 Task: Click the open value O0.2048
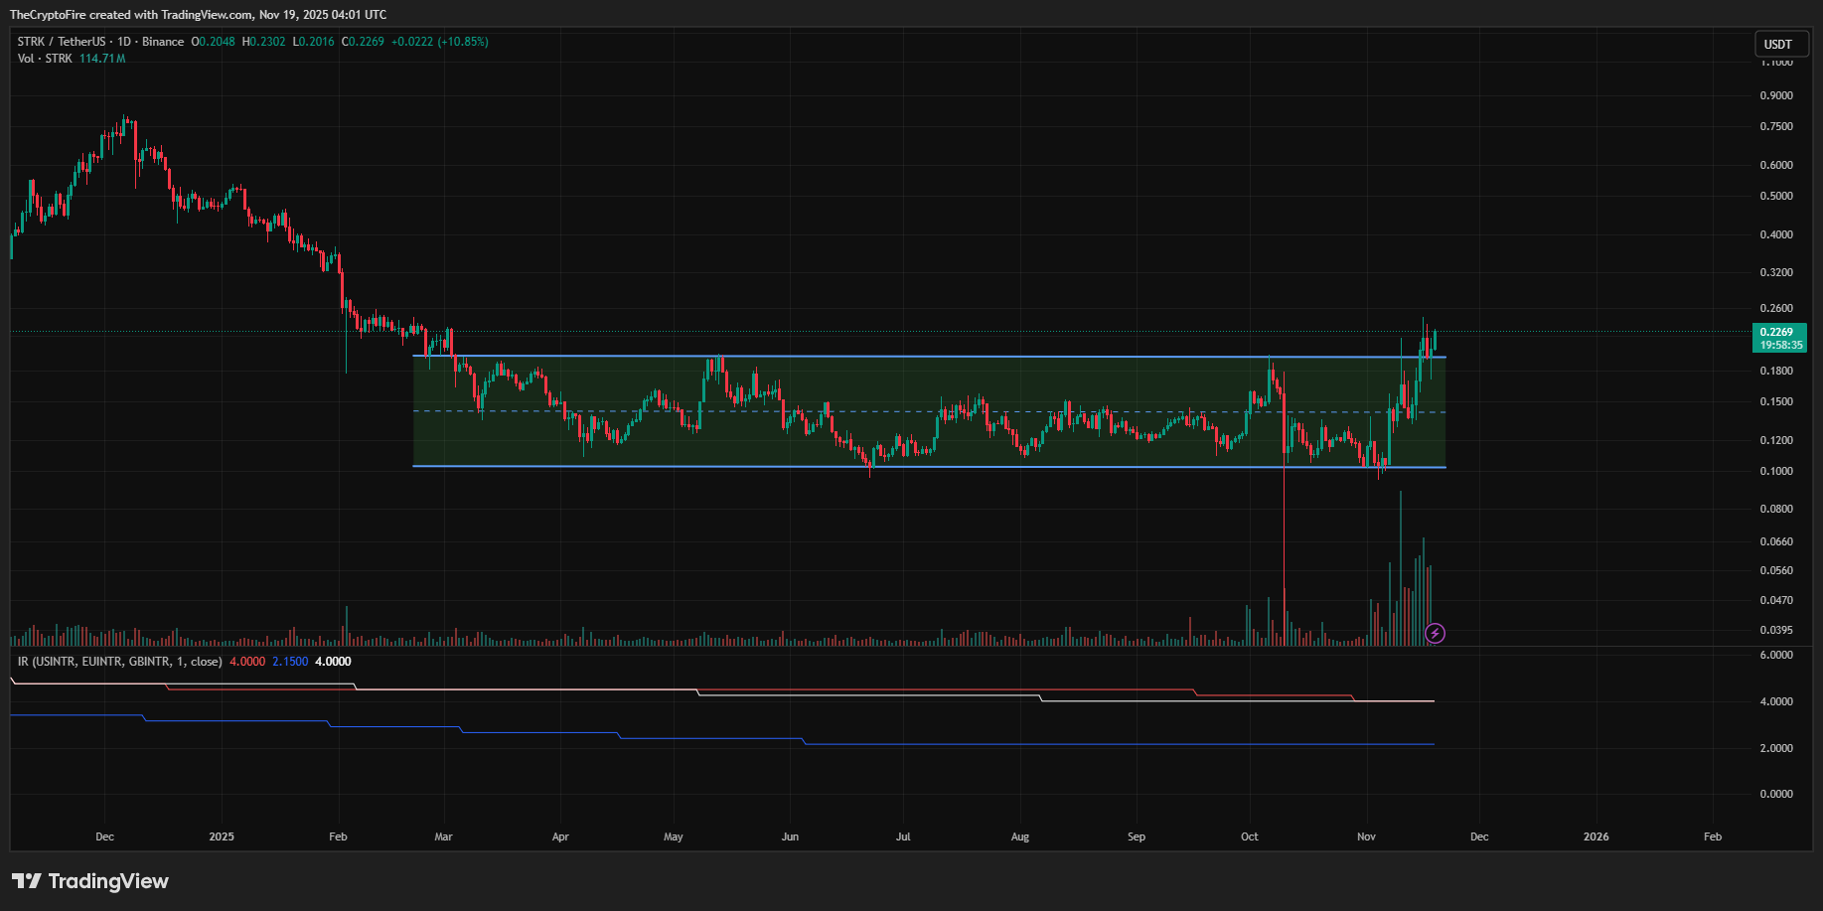pos(214,42)
